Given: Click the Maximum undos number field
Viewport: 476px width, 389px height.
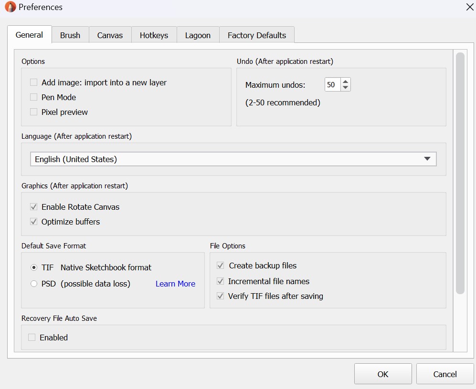Looking at the screenshot, I should (x=333, y=84).
